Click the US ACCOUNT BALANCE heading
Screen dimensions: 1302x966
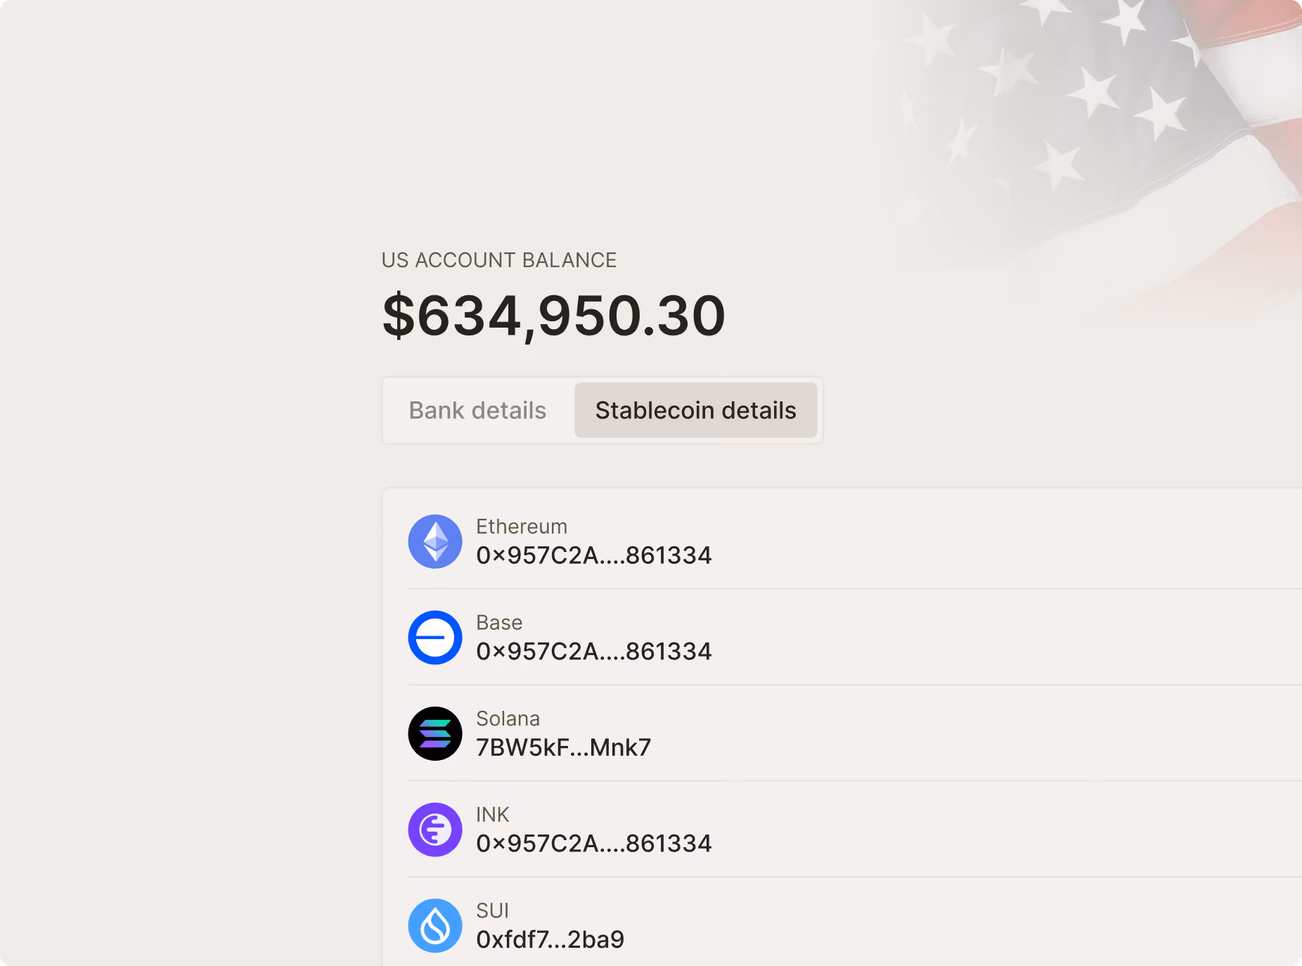pyautogui.click(x=498, y=260)
